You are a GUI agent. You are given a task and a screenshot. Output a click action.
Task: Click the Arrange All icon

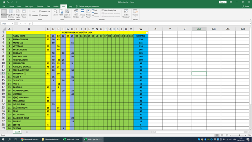point(82,13)
